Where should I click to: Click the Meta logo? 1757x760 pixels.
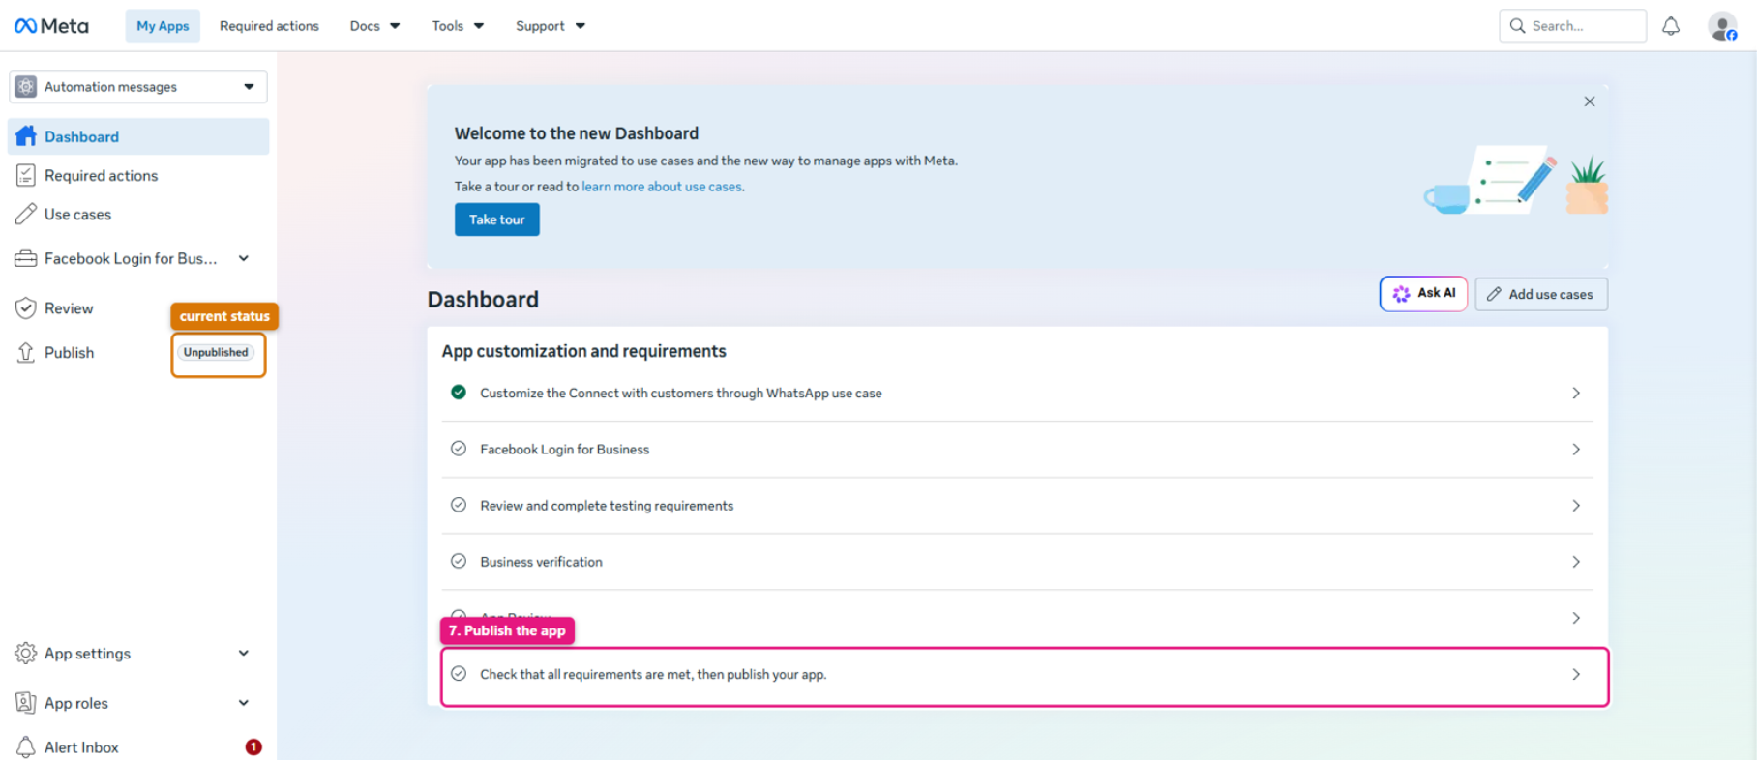point(51,26)
